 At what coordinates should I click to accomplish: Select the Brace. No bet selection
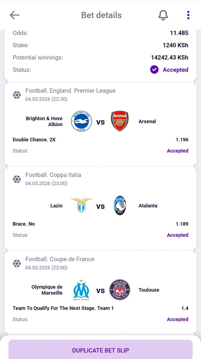click(x=24, y=224)
